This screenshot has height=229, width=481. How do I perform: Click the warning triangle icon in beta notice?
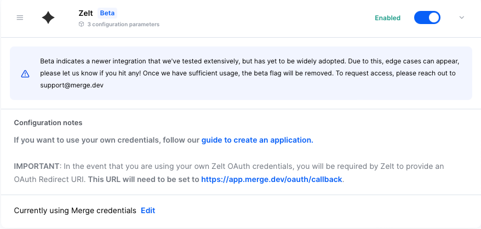(x=25, y=73)
